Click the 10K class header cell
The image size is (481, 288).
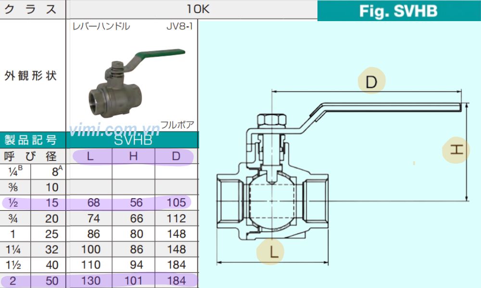(x=198, y=9)
